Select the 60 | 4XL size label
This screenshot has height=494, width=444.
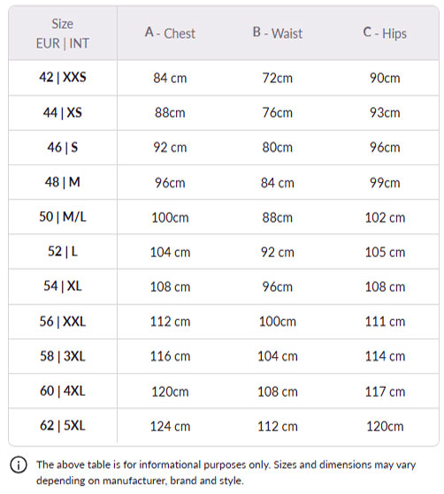tap(63, 391)
